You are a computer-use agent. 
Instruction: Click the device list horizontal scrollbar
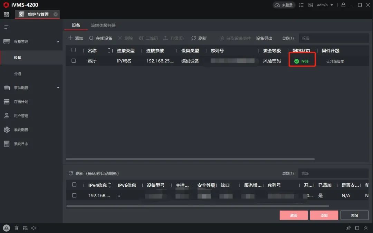point(190,159)
